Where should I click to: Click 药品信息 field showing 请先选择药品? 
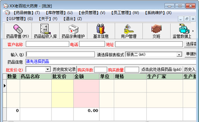(111, 62)
